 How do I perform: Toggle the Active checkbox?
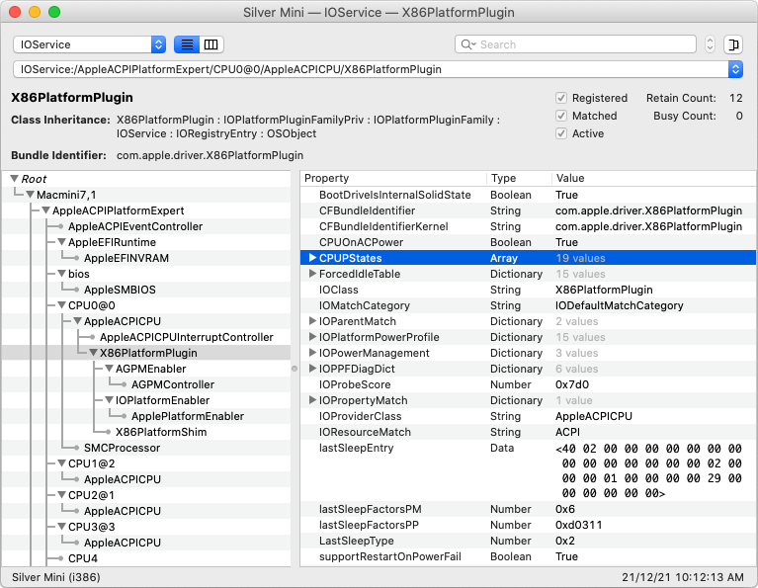(x=560, y=133)
